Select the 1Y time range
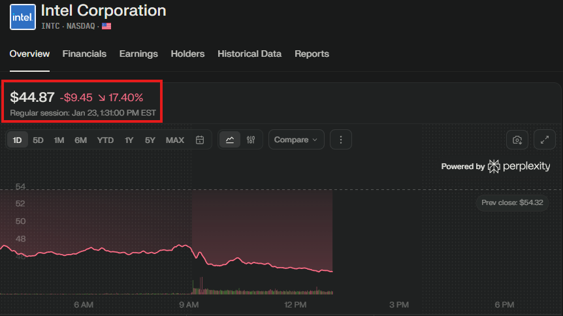 (x=129, y=140)
